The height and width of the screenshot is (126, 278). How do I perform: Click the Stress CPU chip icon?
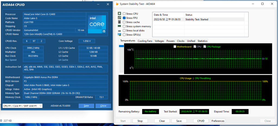click(x=119, y=14)
